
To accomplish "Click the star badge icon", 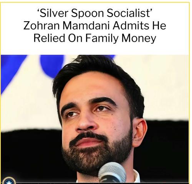I will point(9,181).
